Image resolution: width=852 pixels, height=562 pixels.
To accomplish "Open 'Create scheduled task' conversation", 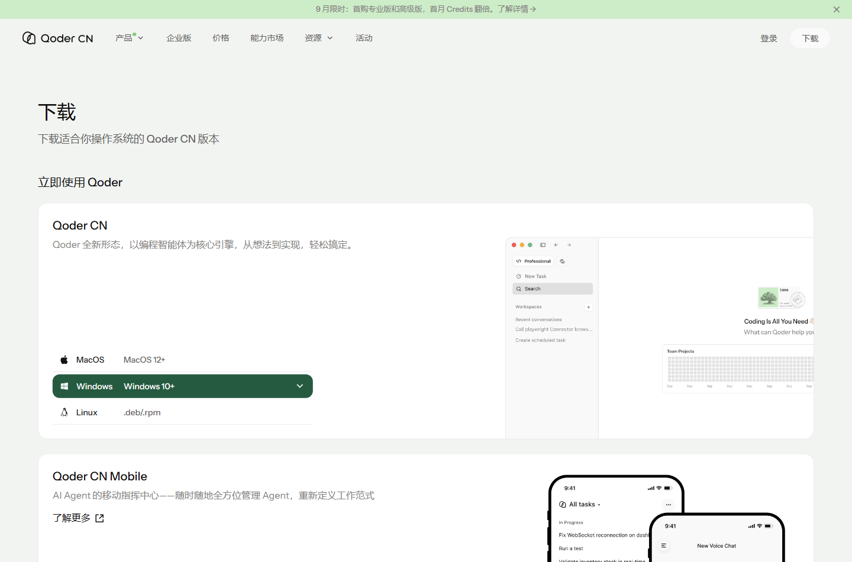I will tap(540, 340).
